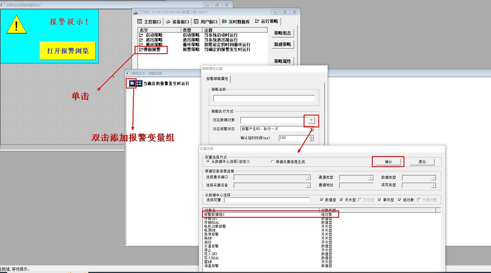Uncheck the 数值型 filter checkbox
This screenshot has width=491, height=273.
click(321, 200)
